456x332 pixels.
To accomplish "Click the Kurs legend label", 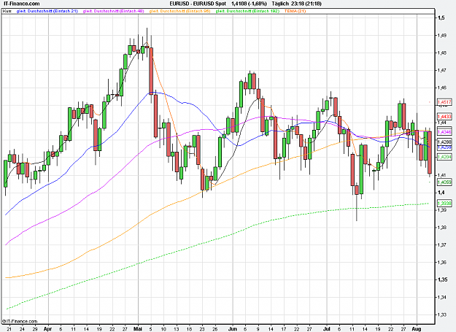I will (x=7, y=11).
